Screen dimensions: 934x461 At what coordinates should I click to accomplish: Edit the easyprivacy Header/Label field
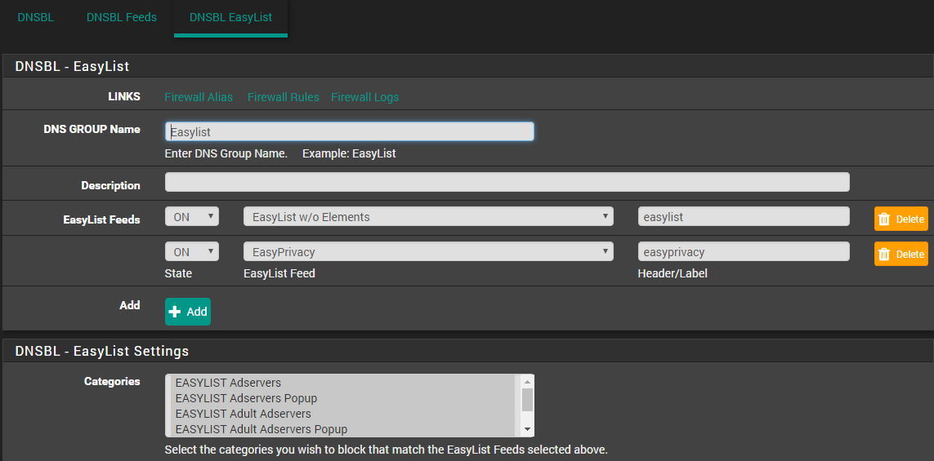pos(744,251)
